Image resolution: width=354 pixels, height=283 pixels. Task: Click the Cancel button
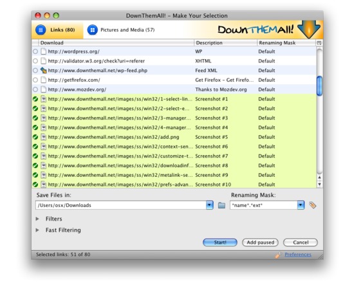coord(301,242)
